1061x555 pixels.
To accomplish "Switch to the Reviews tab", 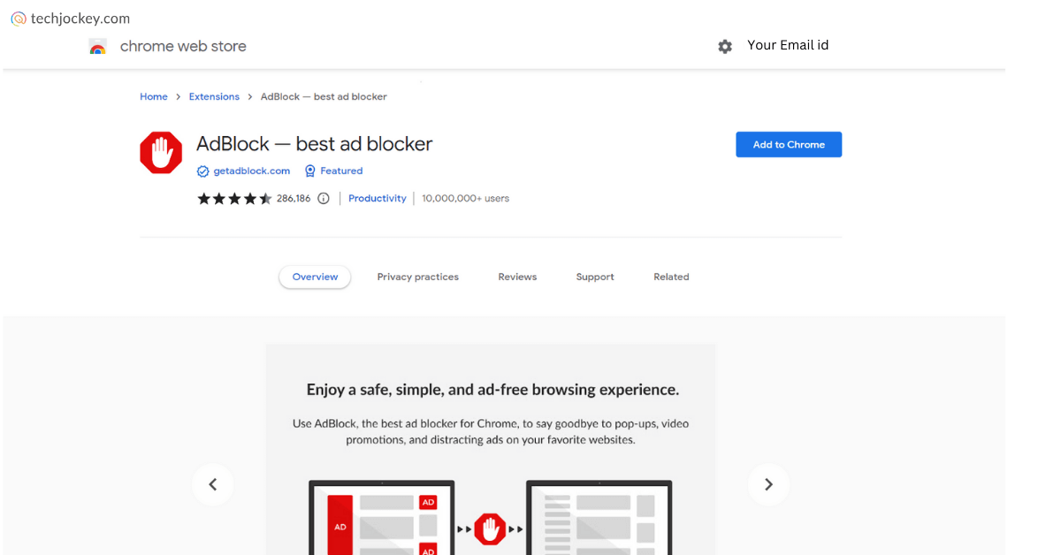I will pos(517,277).
